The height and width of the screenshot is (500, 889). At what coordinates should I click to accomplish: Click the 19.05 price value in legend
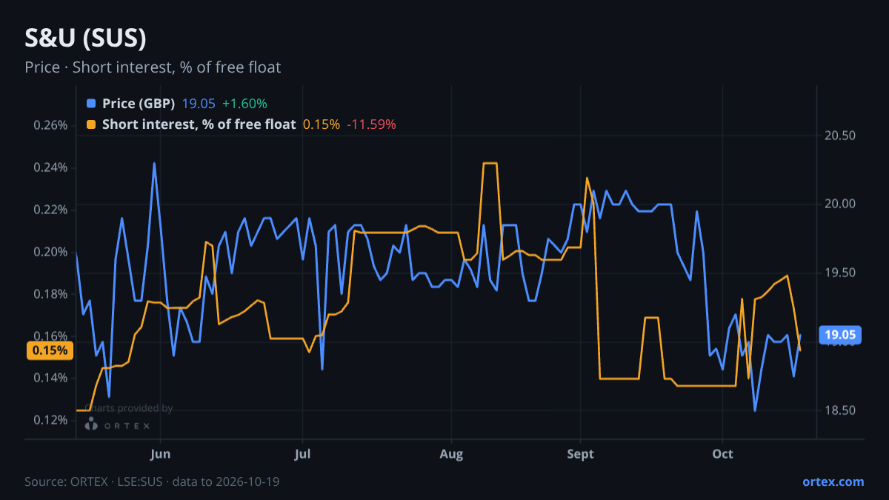click(x=199, y=104)
